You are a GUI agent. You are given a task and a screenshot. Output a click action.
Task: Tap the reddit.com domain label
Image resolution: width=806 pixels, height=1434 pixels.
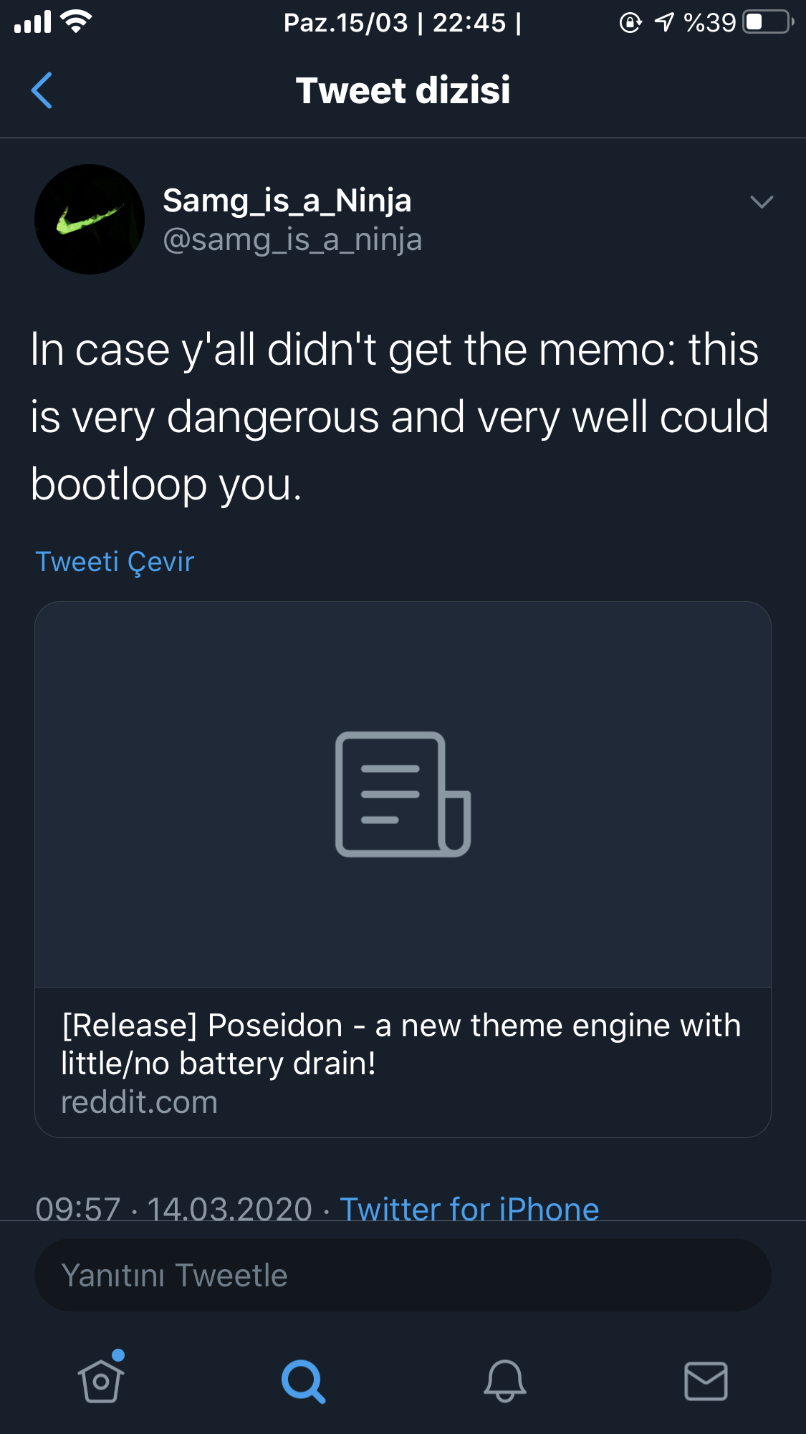coord(139,1102)
